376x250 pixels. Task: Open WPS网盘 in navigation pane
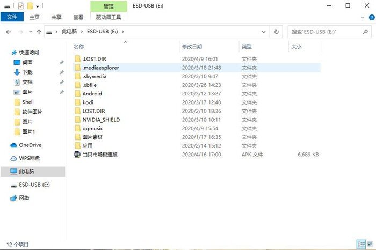(x=25, y=158)
